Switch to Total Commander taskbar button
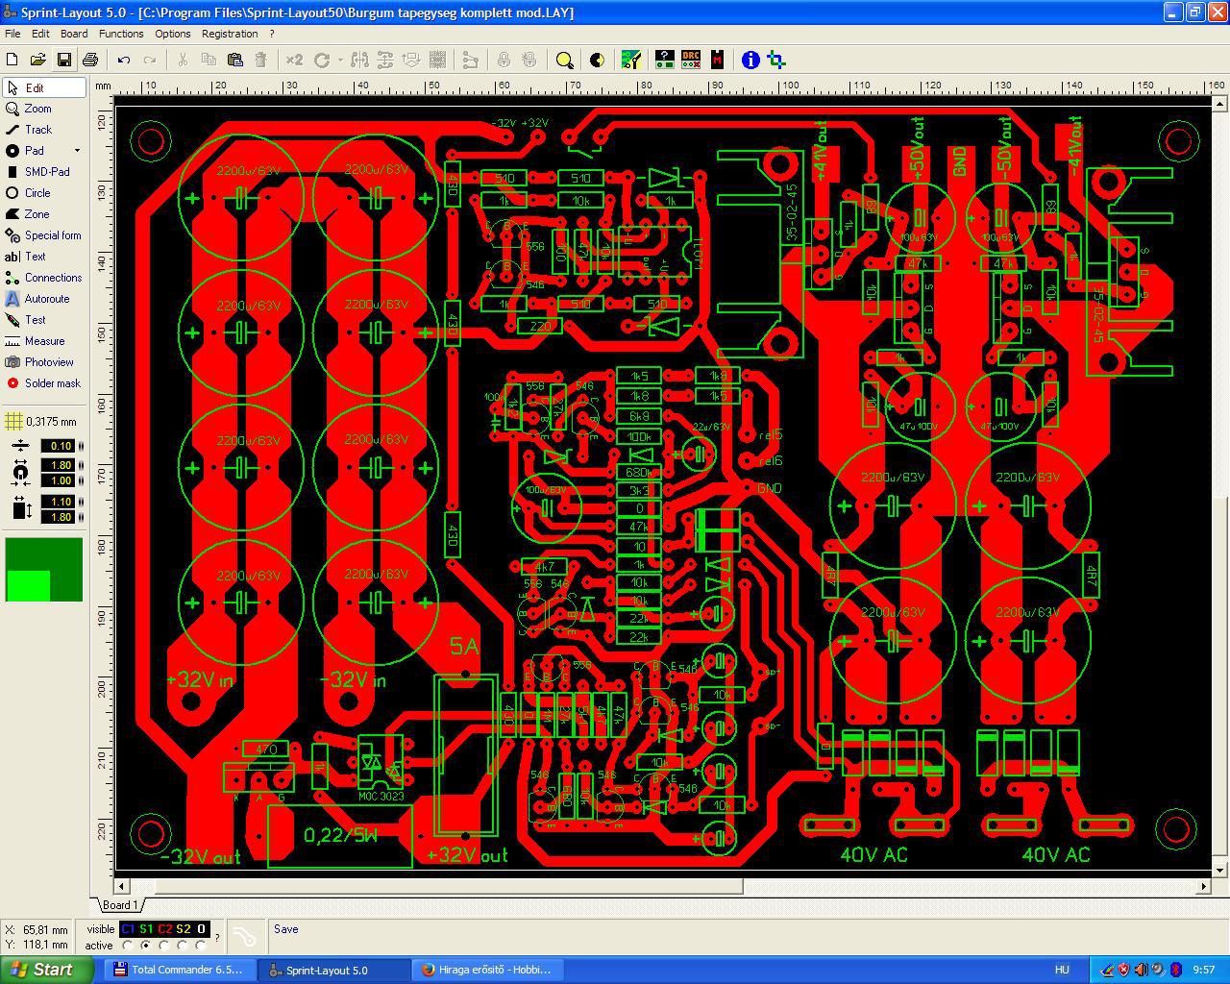The image size is (1230, 984). click(x=179, y=970)
